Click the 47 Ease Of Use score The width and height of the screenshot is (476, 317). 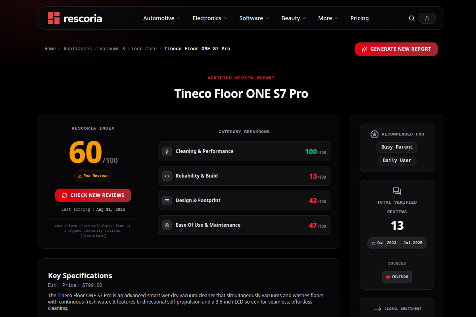click(x=313, y=225)
